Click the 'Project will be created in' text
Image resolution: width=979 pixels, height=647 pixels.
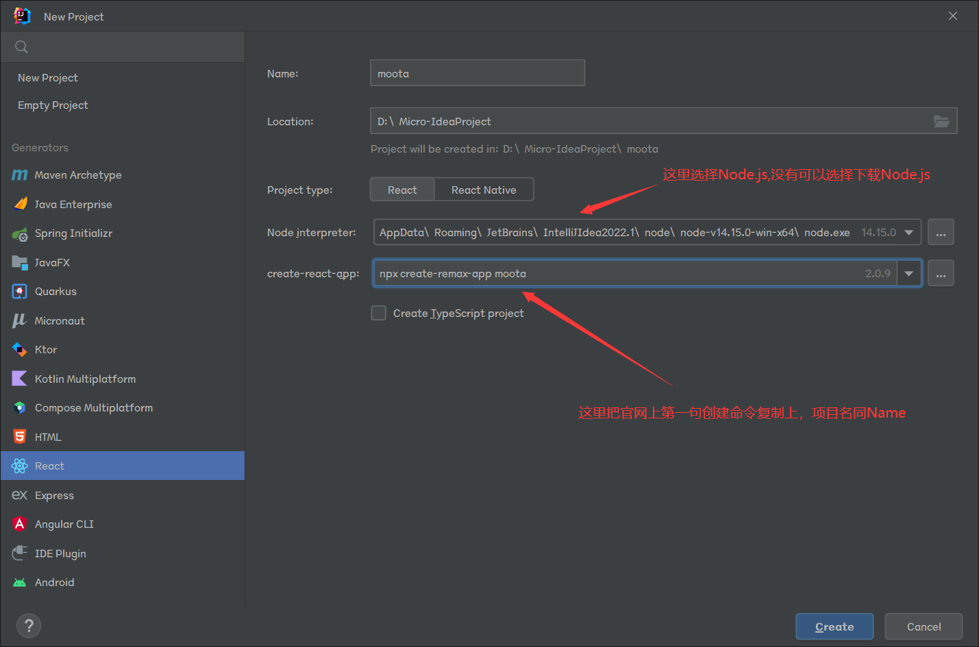click(x=515, y=149)
